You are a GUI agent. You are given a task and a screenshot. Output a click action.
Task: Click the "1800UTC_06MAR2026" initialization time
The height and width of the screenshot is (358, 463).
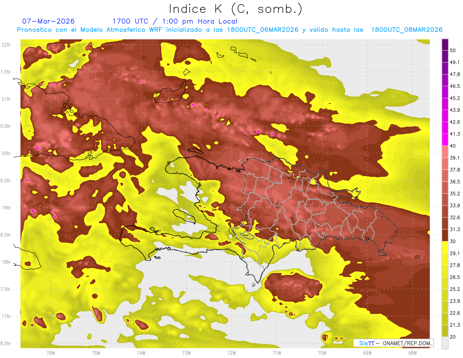point(262,30)
